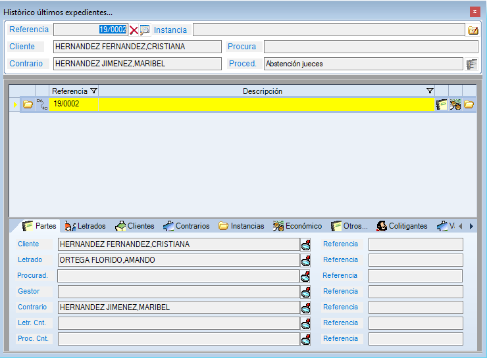
Task: Go to the Colitigantes tab
Action: pyautogui.click(x=401, y=226)
